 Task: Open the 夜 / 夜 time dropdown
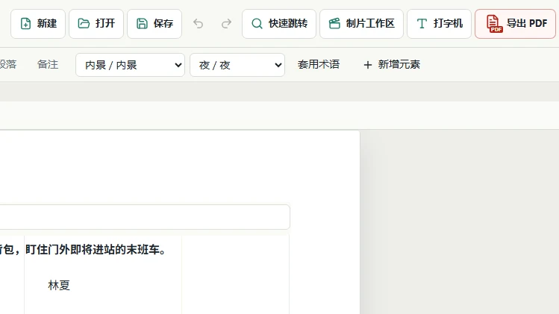(237, 65)
